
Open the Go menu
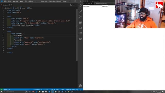tap(26, 1)
